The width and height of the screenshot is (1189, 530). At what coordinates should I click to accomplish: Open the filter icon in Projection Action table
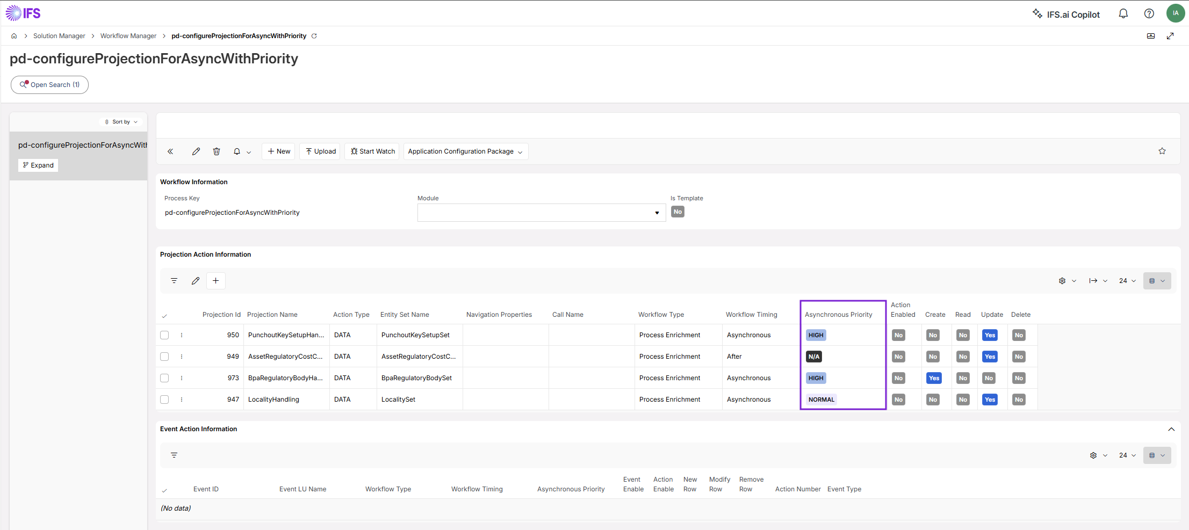tap(174, 281)
